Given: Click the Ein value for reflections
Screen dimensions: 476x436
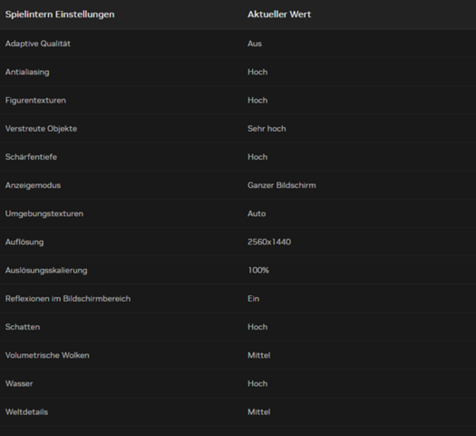Looking at the screenshot, I should 254,299.
